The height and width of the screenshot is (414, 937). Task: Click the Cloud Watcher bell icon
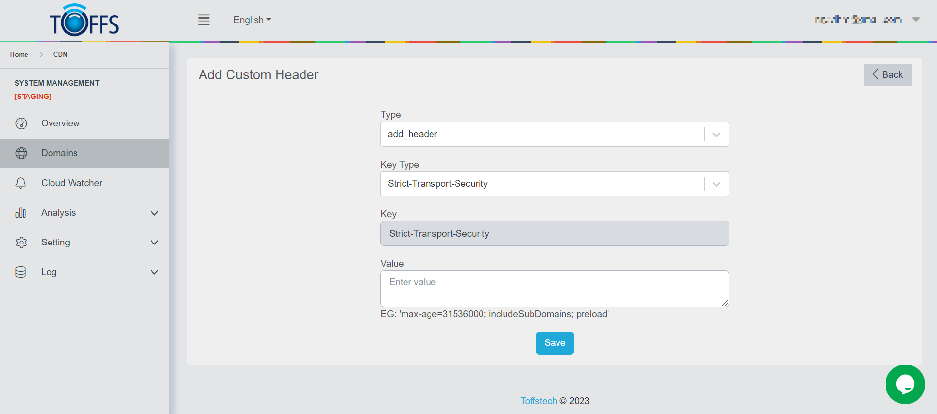(x=21, y=183)
